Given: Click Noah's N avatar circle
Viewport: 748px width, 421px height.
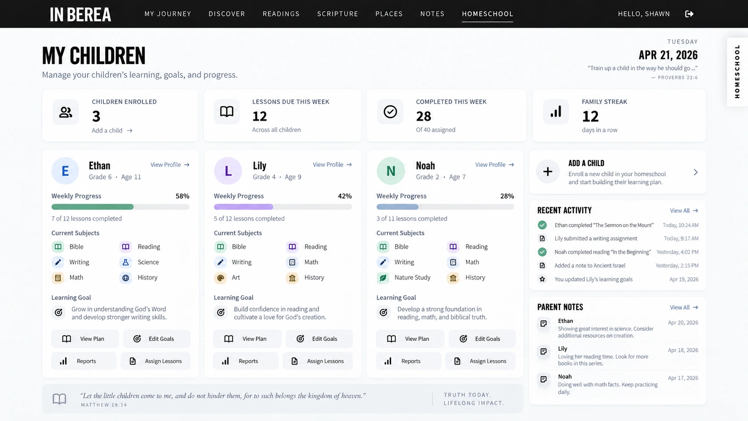Looking at the screenshot, I should tap(391, 171).
